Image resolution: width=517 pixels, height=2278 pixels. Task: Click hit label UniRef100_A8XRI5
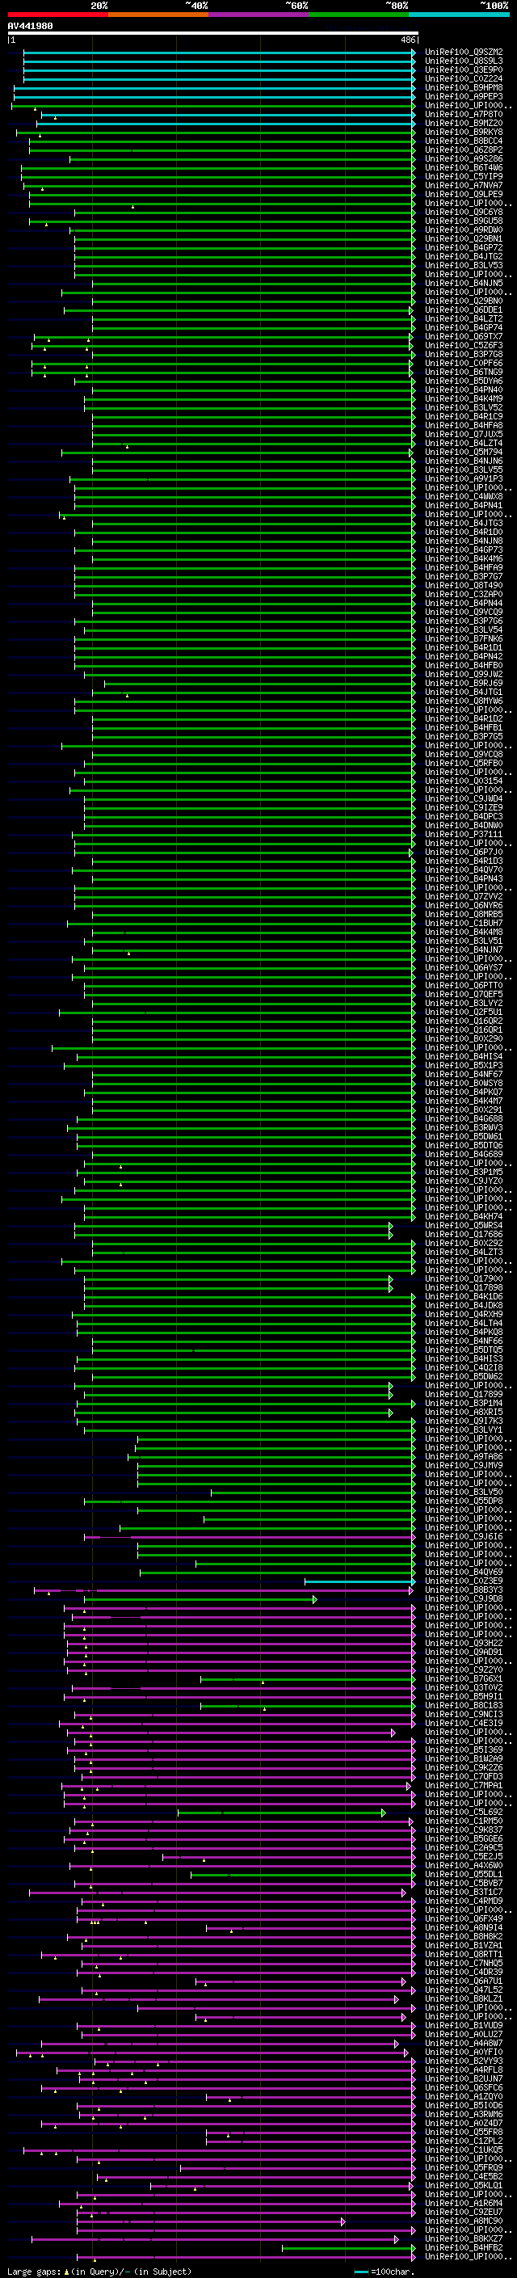[x=463, y=1412]
